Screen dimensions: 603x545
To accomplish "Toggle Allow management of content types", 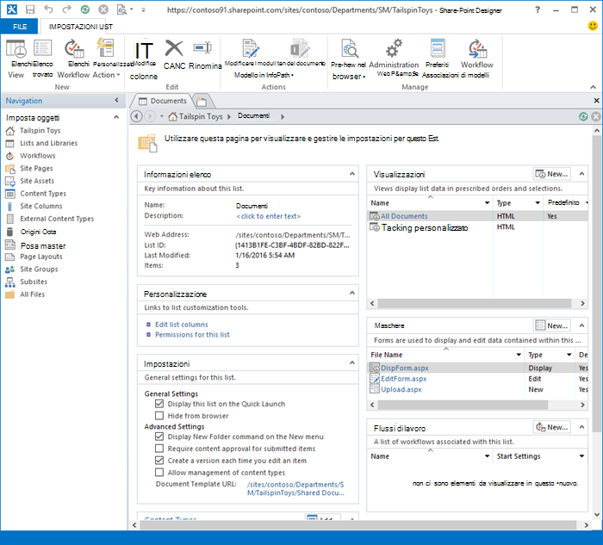I will pos(159,472).
